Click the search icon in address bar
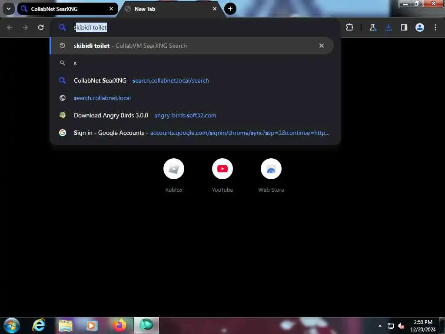 [62, 27]
